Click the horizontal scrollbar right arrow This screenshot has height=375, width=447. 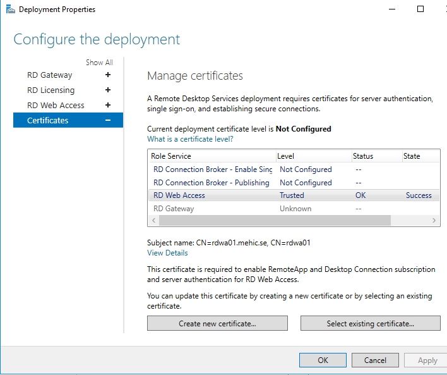pyautogui.click(x=434, y=221)
